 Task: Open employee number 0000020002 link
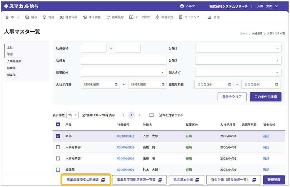(126, 159)
